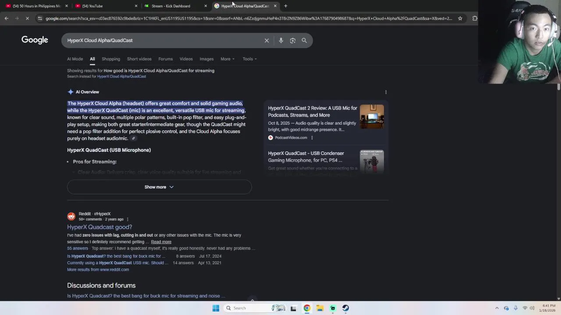
Task: Open Reddit result three-dot menu
Action: pyautogui.click(x=128, y=219)
